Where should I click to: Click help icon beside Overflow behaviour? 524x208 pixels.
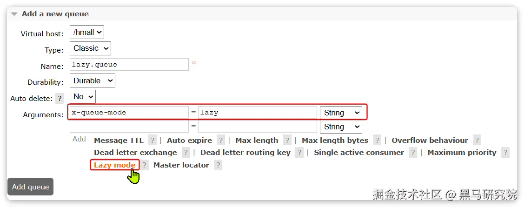coord(477,141)
